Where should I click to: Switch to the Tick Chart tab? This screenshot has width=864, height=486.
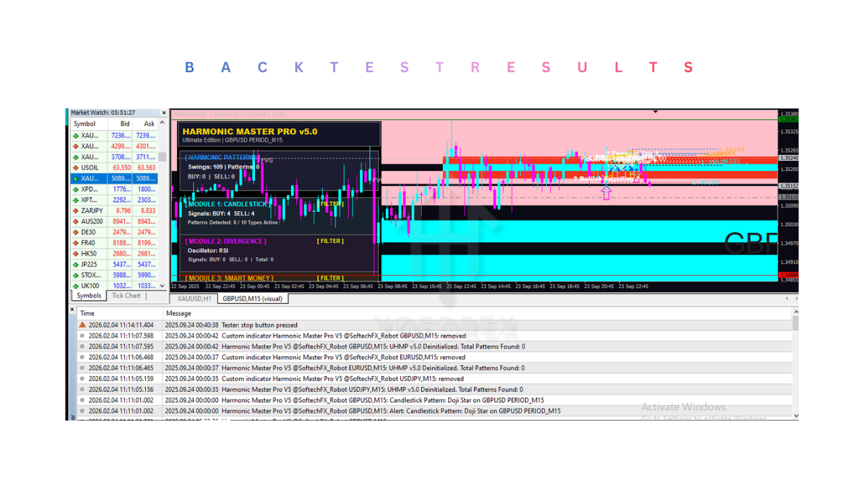[x=126, y=296]
